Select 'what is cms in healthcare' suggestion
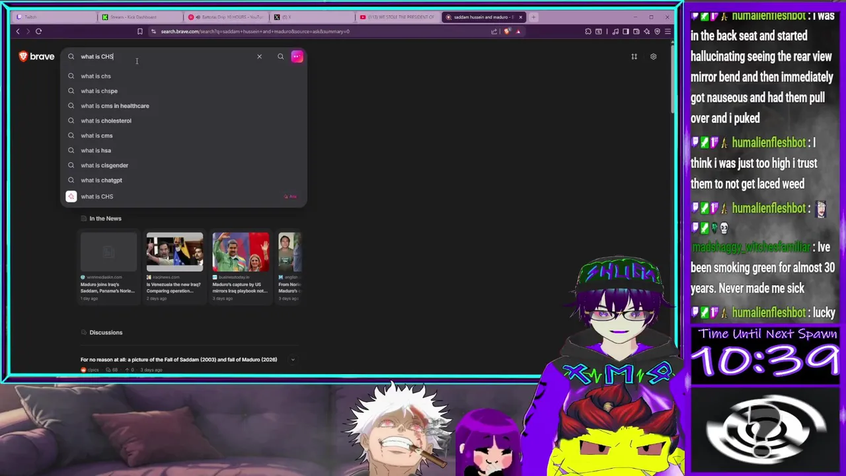 click(184, 106)
